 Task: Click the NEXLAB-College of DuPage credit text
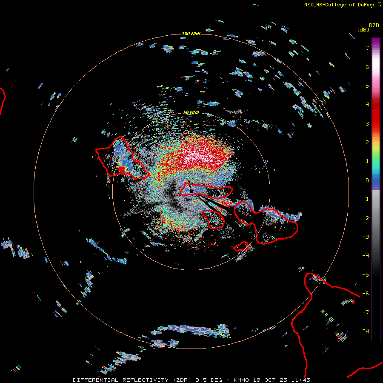pos(340,5)
